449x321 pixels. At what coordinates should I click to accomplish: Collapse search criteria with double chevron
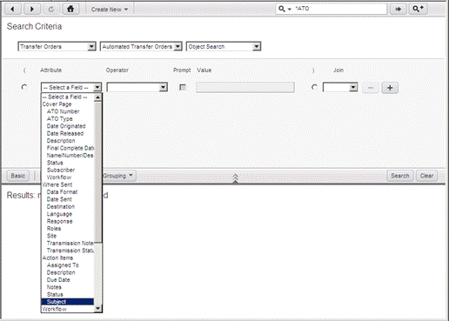coord(235,178)
